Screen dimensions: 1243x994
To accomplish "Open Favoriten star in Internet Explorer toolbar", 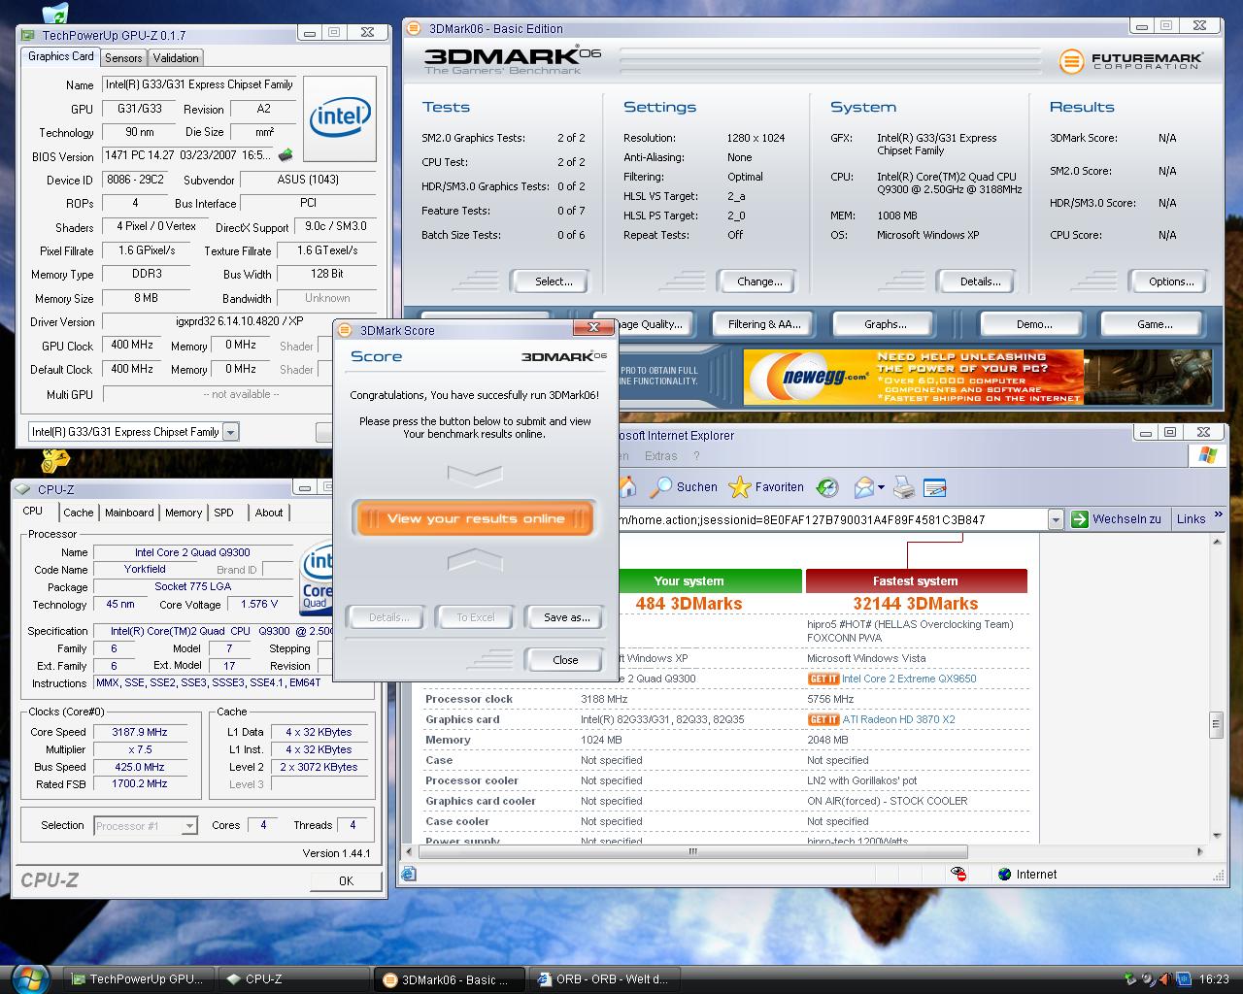I will click(766, 487).
